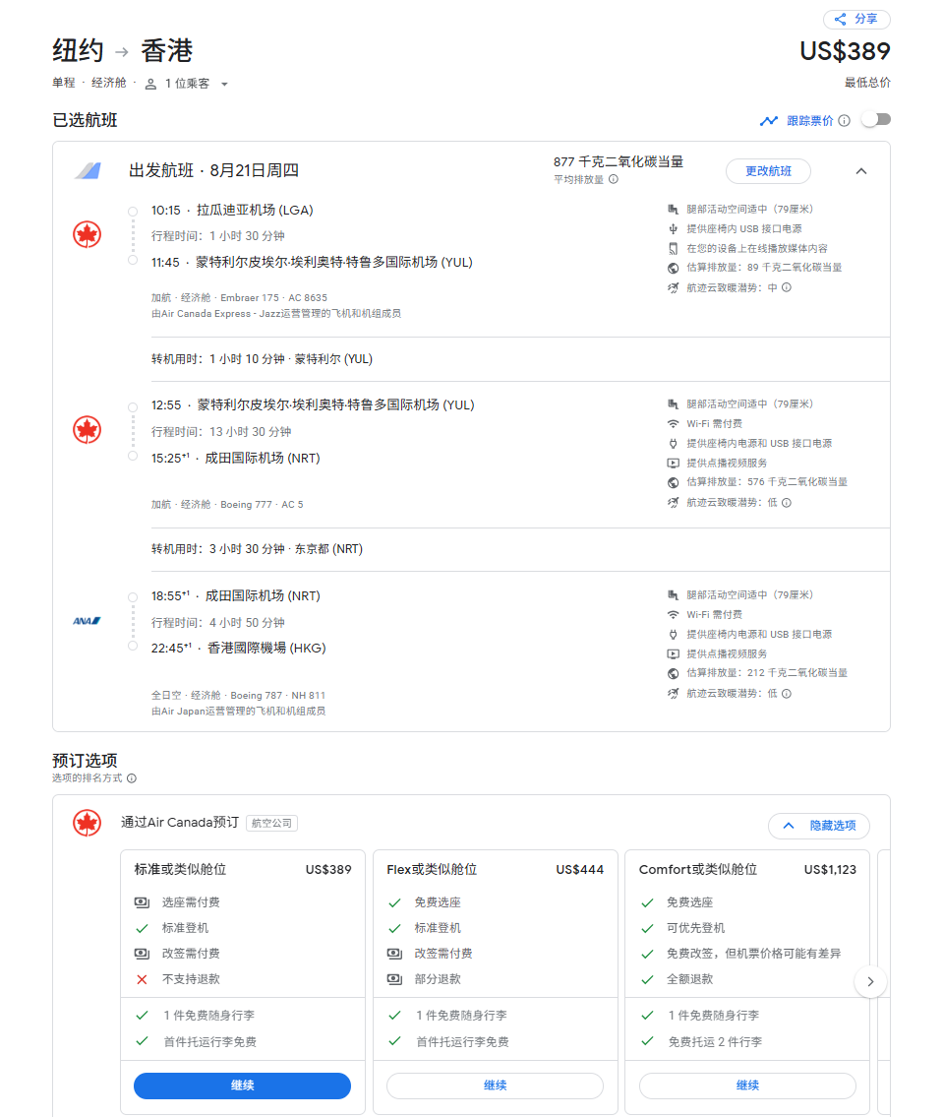This screenshot has height=1117, width=943.
Task: Collapse the departing flight details chevron
Action: click(x=861, y=171)
